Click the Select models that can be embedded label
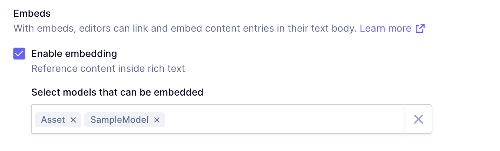This screenshot has width=500, height=151. click(x=117, y=92)
